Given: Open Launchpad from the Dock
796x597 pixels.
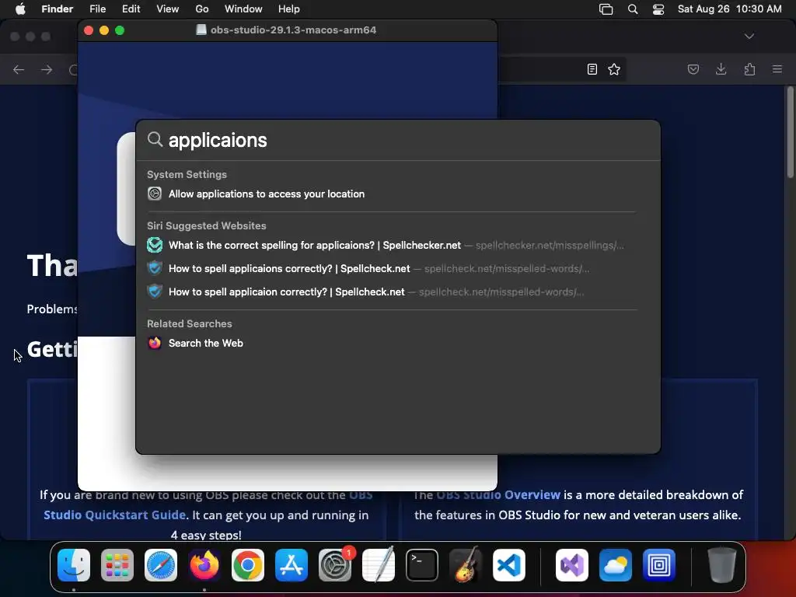Looking at the screenshot, I should point(117,565).
